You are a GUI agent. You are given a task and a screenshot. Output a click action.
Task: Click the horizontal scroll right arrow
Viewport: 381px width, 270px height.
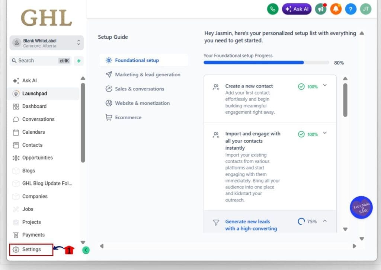click(x=355, y=246)
